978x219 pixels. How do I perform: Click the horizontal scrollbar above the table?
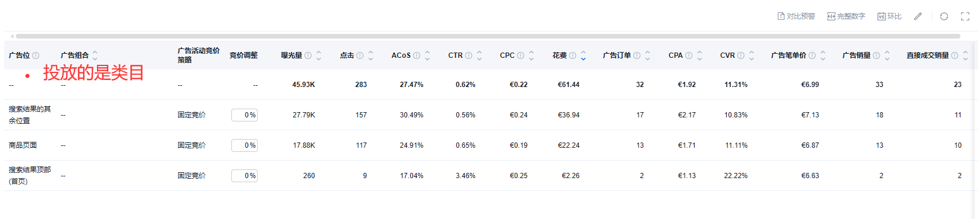point(488,36)
